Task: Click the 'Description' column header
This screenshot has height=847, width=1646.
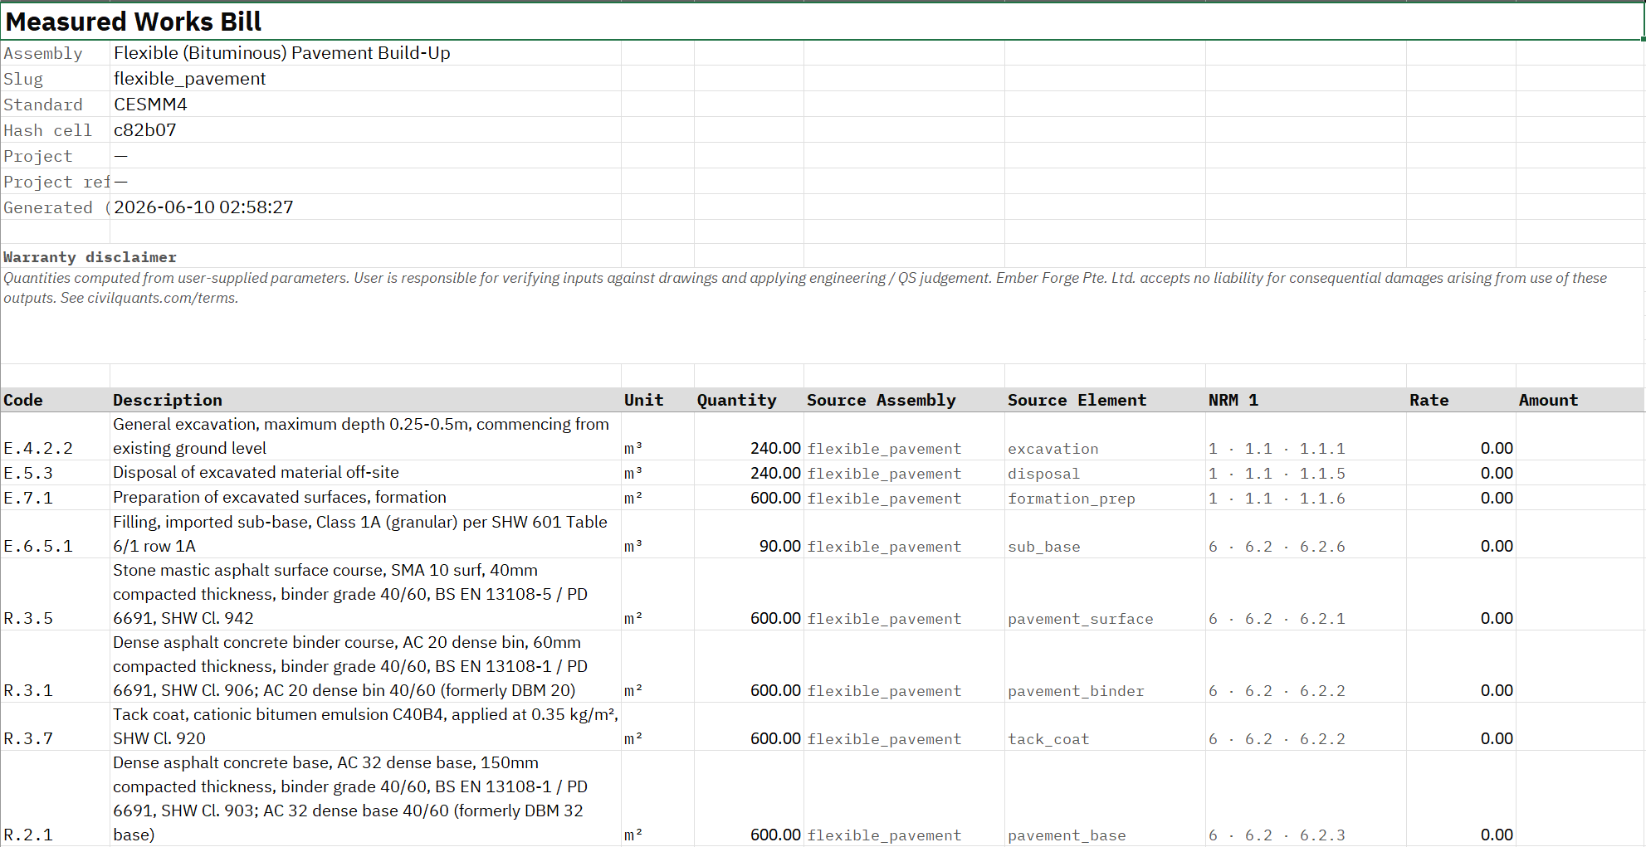Action: click(365, 400)
